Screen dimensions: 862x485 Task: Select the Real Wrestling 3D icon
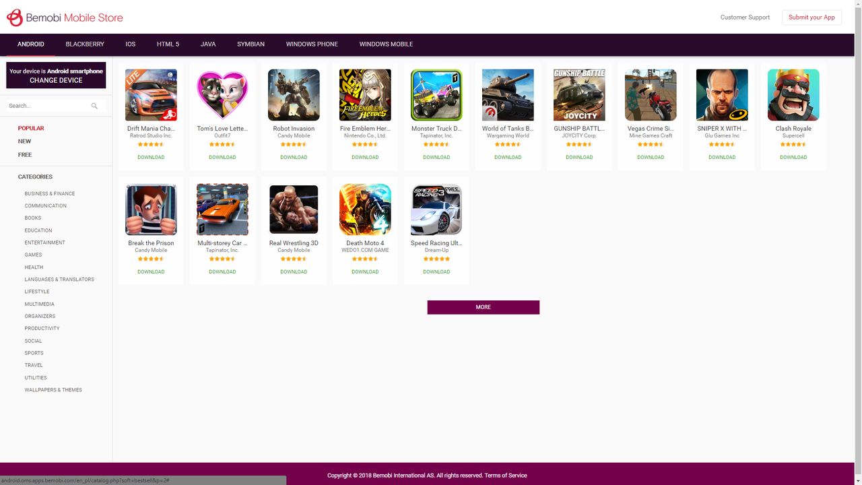294,209
